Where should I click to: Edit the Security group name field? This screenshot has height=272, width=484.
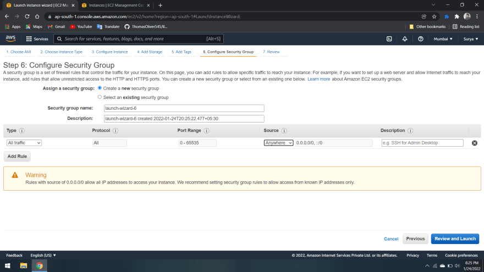184,108
